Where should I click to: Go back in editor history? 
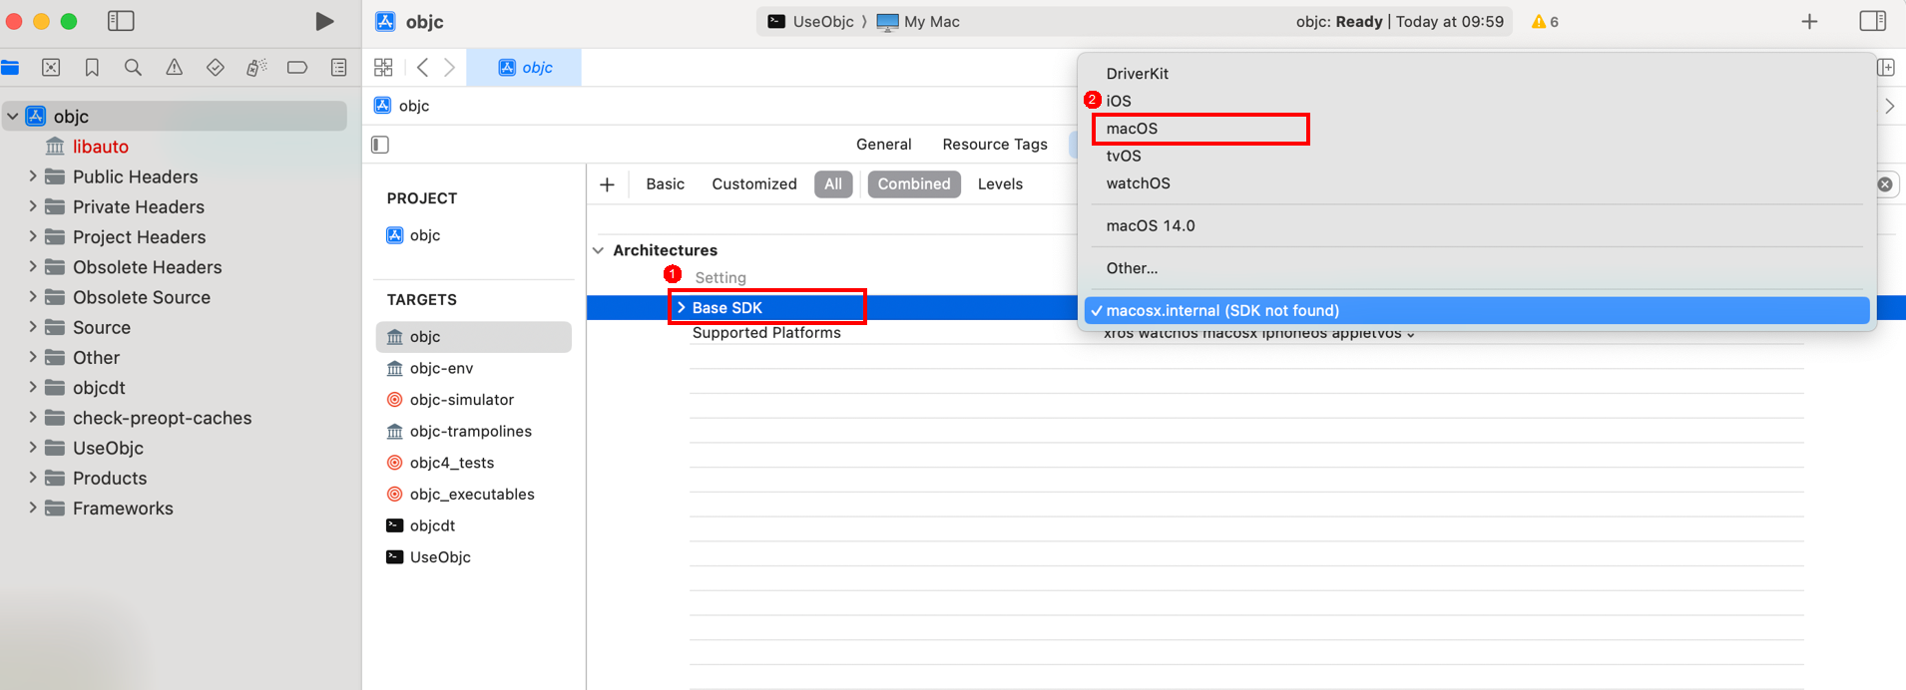pos(423,67)
